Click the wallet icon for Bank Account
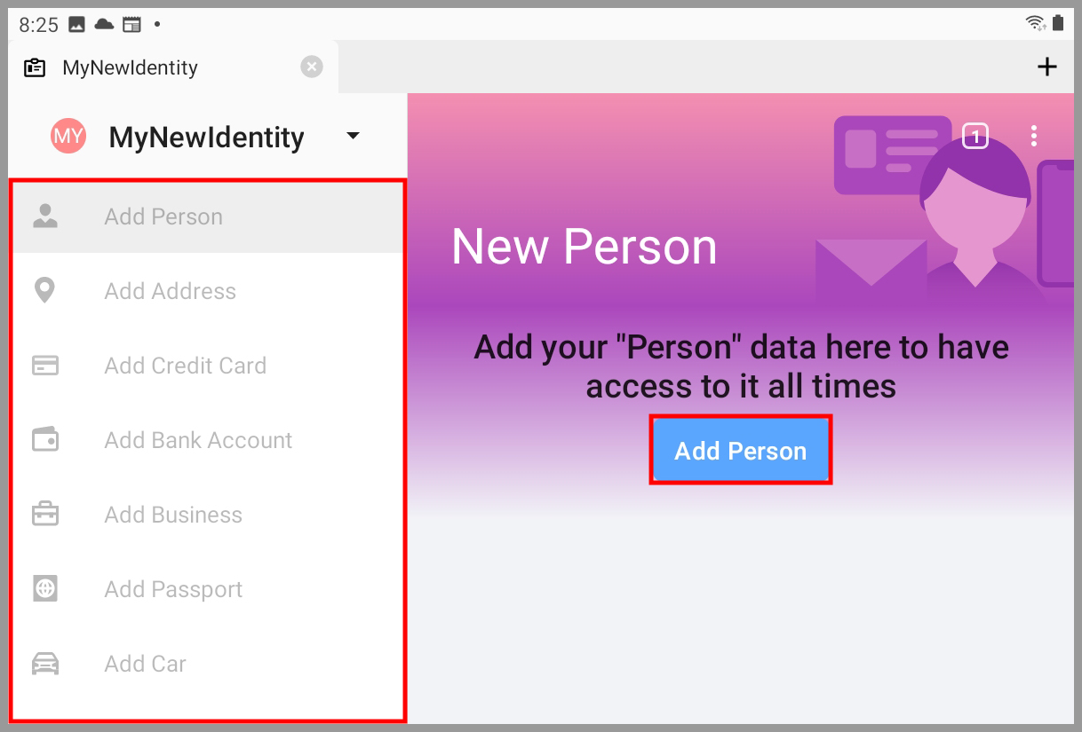 click(x=45, y=440)
